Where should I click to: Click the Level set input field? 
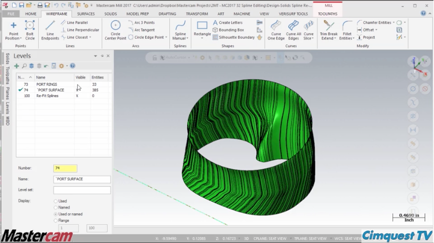tap(82, 190)
